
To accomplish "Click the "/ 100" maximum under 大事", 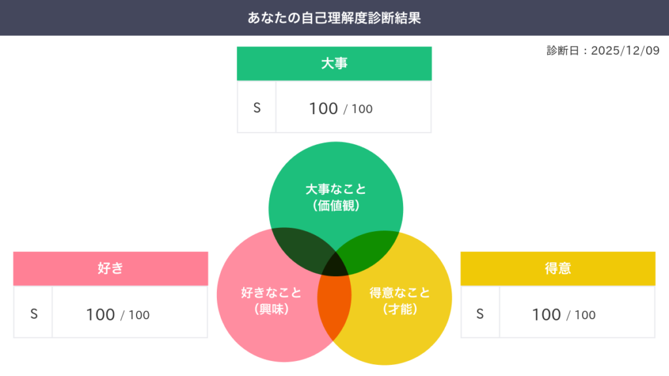I will 359,109.
